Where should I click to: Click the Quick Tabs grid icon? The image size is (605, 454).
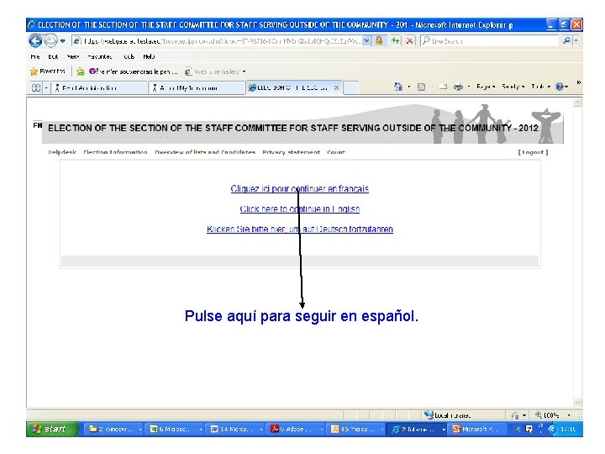(x=36, y=87)
